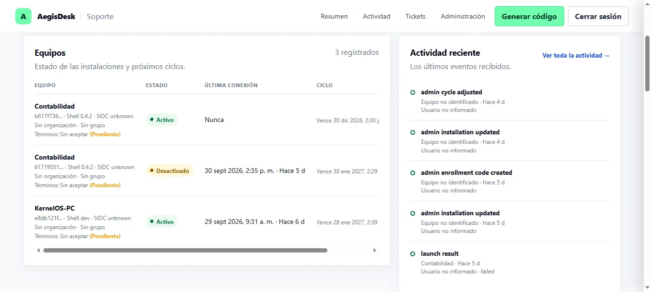Click the circle marker beside launch result
This screenshot has height=292, width=651.
413,254
